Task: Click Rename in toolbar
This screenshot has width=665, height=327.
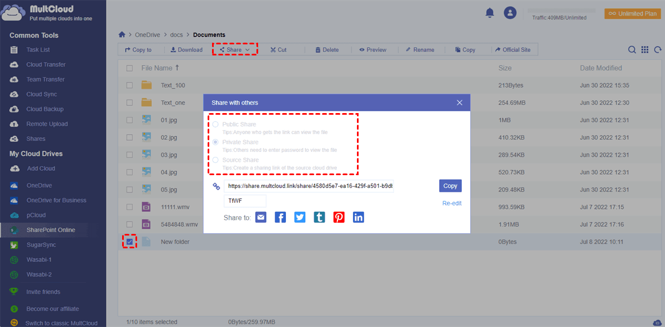Action: (x=420, y=50)
